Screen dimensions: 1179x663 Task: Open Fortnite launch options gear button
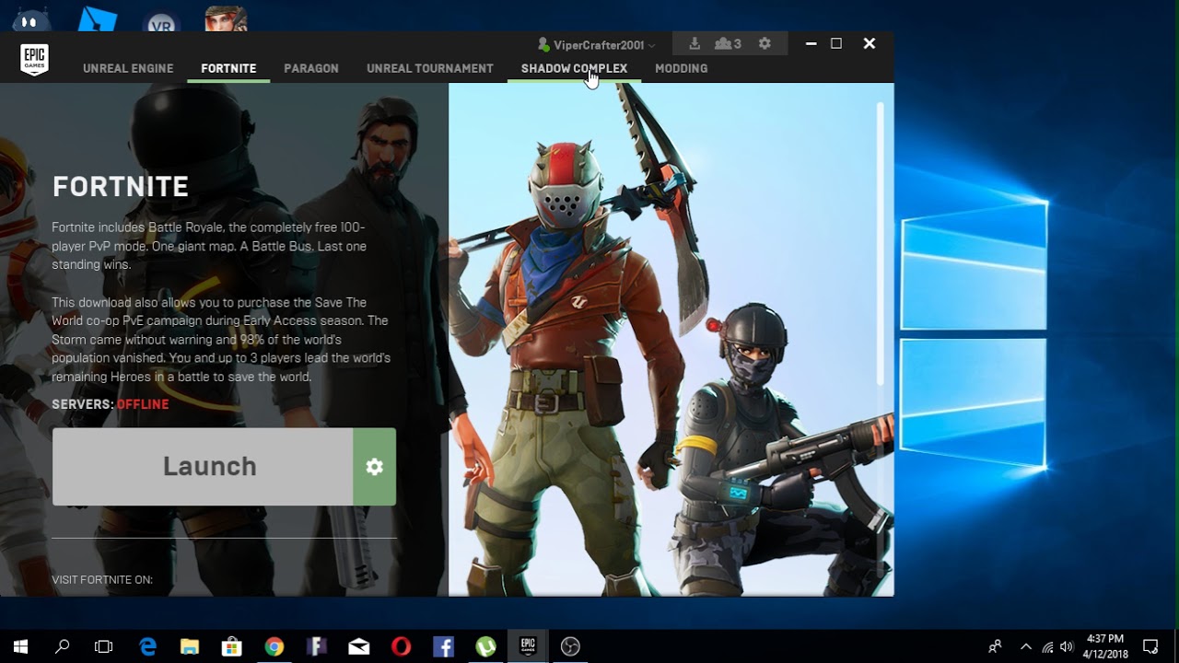click(374, 467)
